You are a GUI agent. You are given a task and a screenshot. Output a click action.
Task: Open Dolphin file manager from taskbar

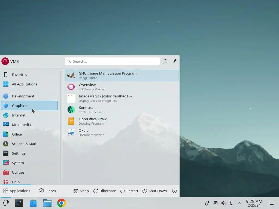click(47, 203)
